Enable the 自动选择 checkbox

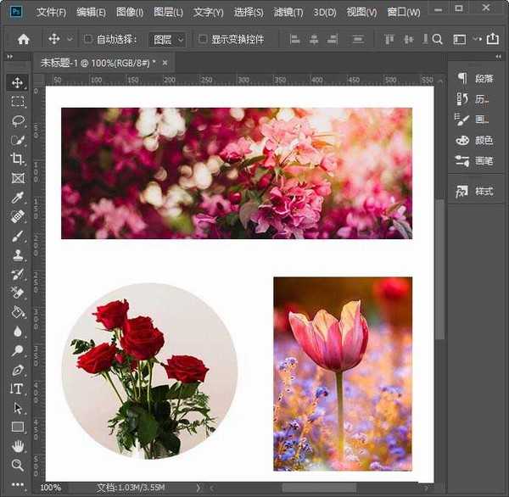click(88, 39)
